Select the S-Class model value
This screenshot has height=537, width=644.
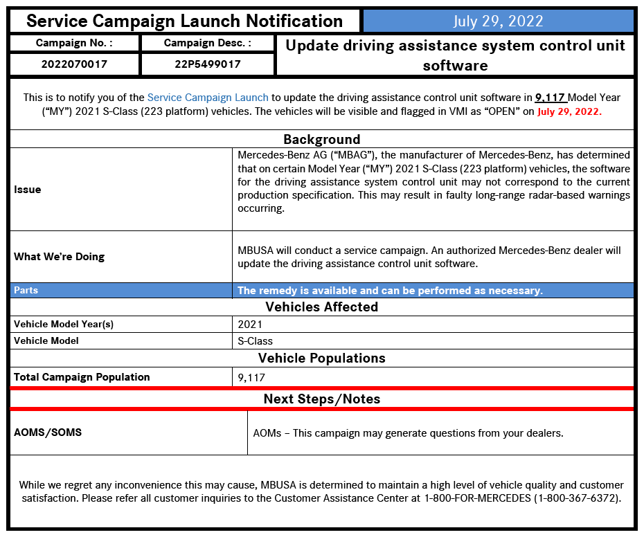[x=255, y=341]
